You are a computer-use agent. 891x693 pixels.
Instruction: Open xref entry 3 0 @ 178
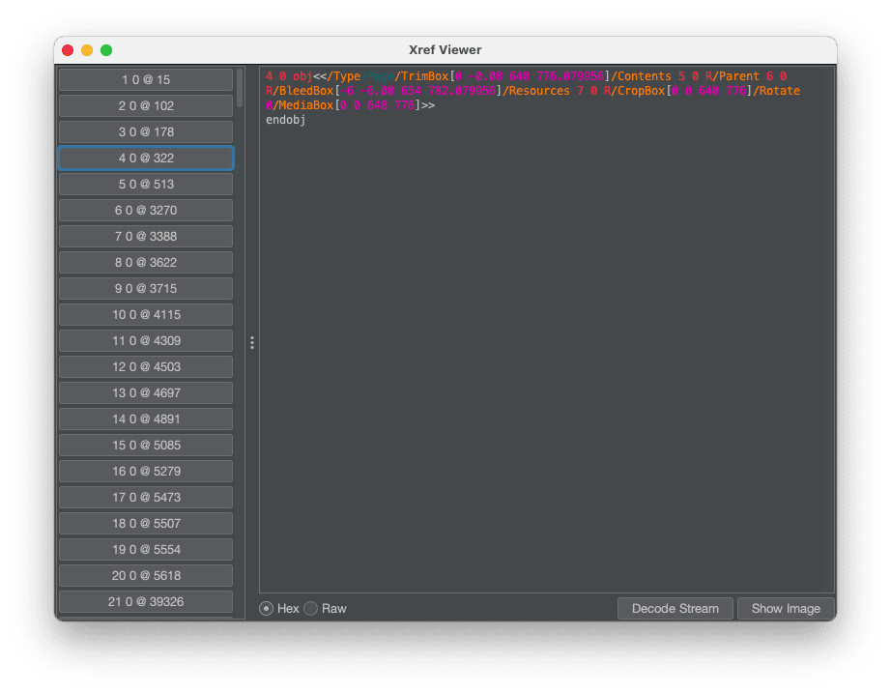tap(145, 131)
